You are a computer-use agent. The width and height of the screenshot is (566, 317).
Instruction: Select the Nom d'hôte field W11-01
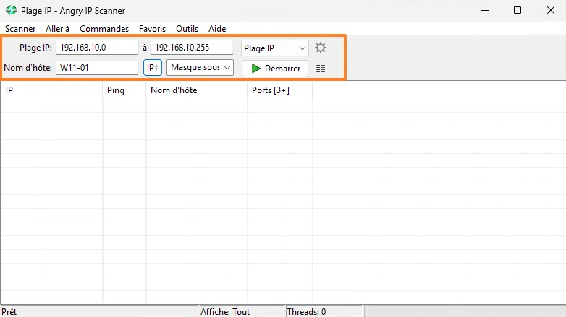click(x=97, y=68)
